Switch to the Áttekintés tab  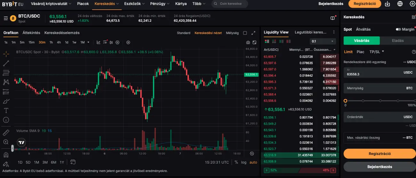tap(31, 33)
